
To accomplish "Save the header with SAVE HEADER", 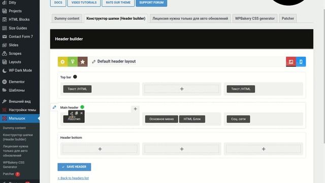I will click(x=74, y=167).
